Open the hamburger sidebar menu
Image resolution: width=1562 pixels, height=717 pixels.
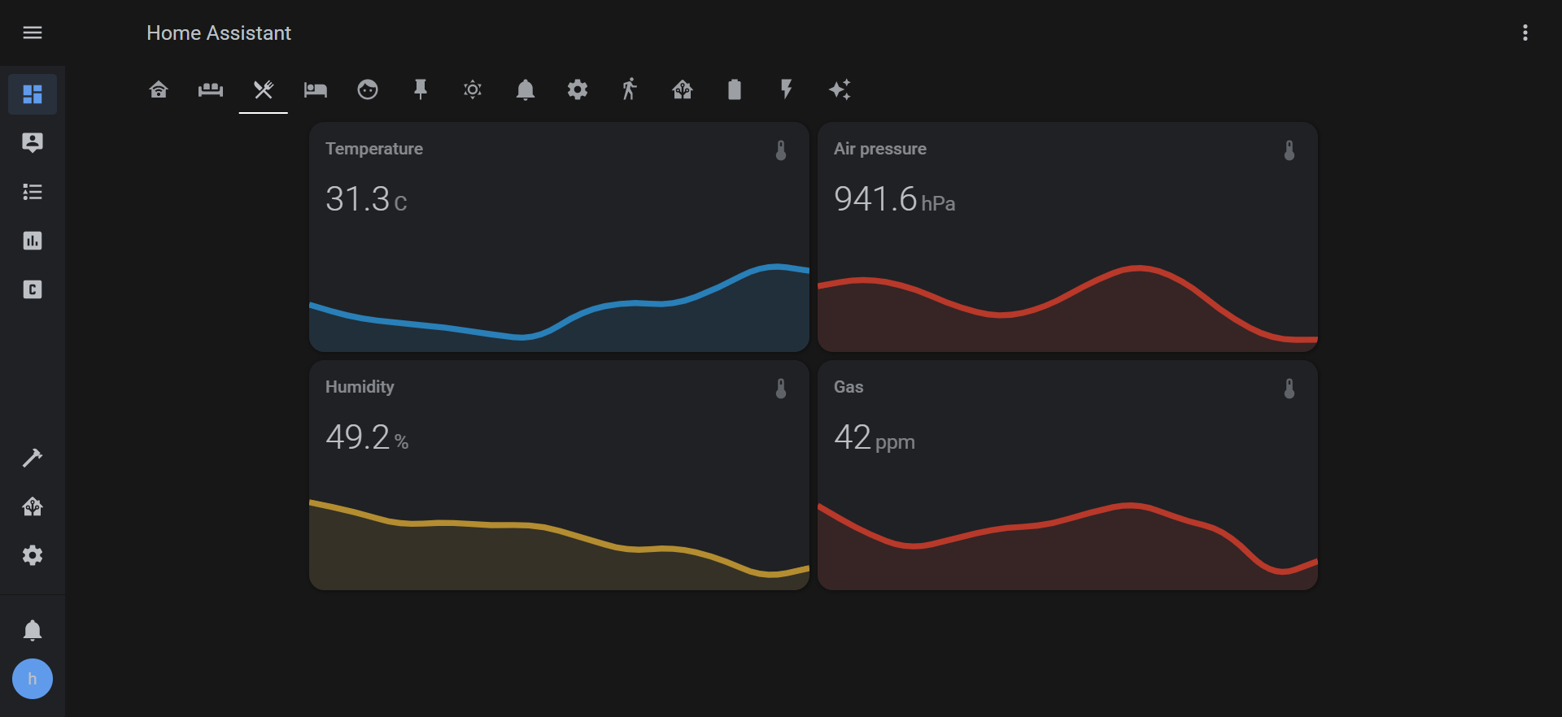(33, 33)
